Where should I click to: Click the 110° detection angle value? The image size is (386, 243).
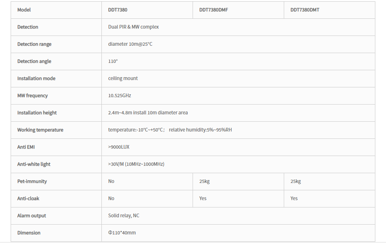(113, 61)
